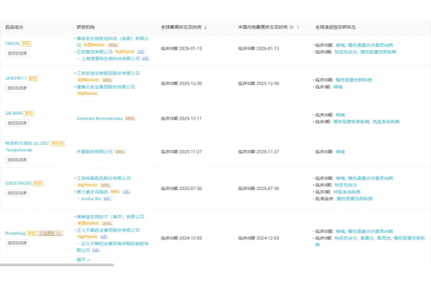Open 适应症进度 button under CM326

click(x=17, y=52)
